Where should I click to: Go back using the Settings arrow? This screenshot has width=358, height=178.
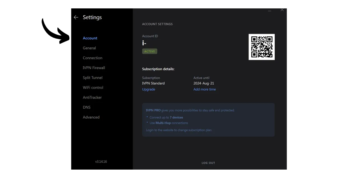[76, 17]
